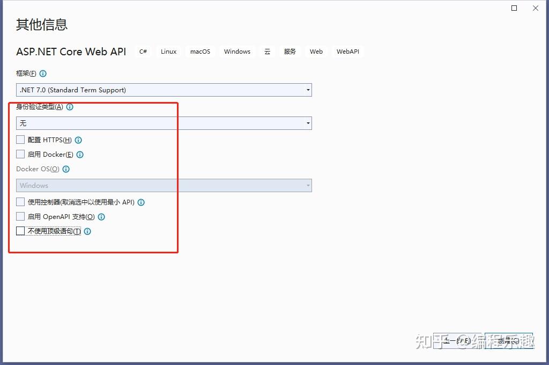Check 不使用顶级语句 option
The image size is (549, 365).
(20, 231)
